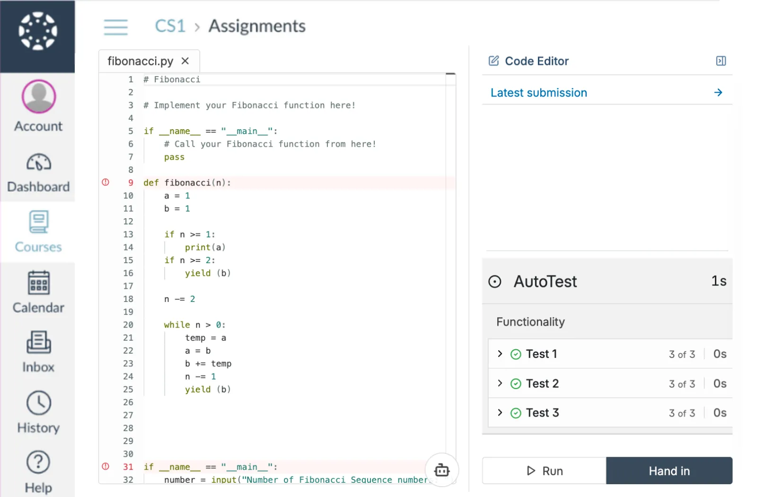Image resolution: width=757 pixels, height=497 pixels.
Task: Click the 'temp = a' statement
Action: pyautogui.click(x=205, y=338)
